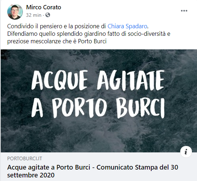This screenshot has width=197, height=181.
Task: Open the link preview image
Action: (x=99, y=101)
